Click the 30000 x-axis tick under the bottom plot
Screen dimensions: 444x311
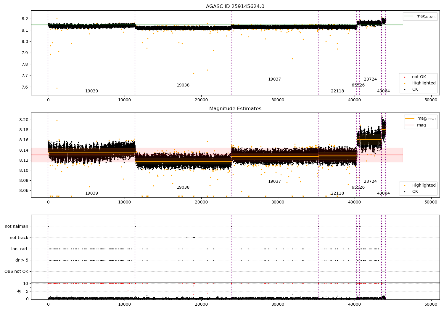coord(278,304)
